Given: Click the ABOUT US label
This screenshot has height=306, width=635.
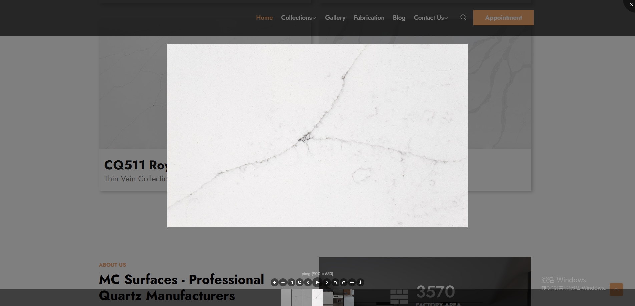Looking at the screenshot, I should pos(112,265).
